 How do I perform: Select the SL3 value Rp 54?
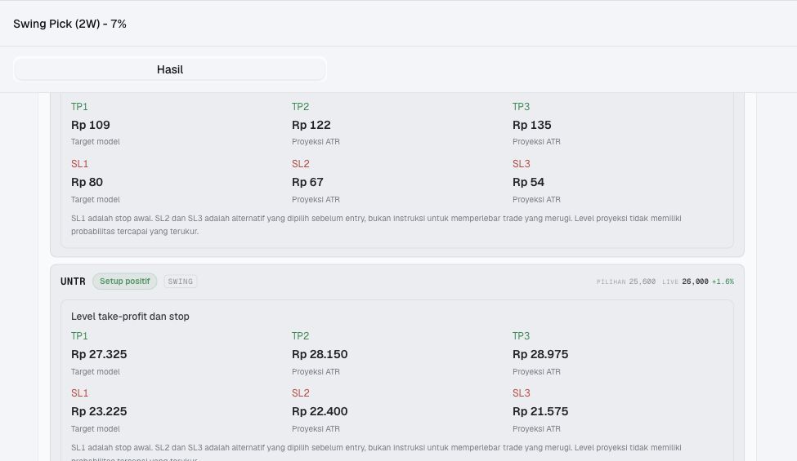(528, 182)
